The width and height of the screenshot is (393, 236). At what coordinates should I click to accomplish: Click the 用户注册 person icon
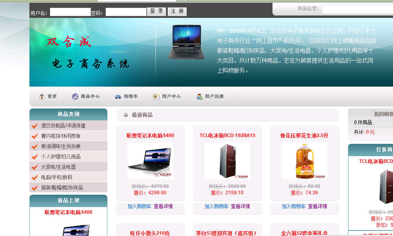tap(199, 97)
